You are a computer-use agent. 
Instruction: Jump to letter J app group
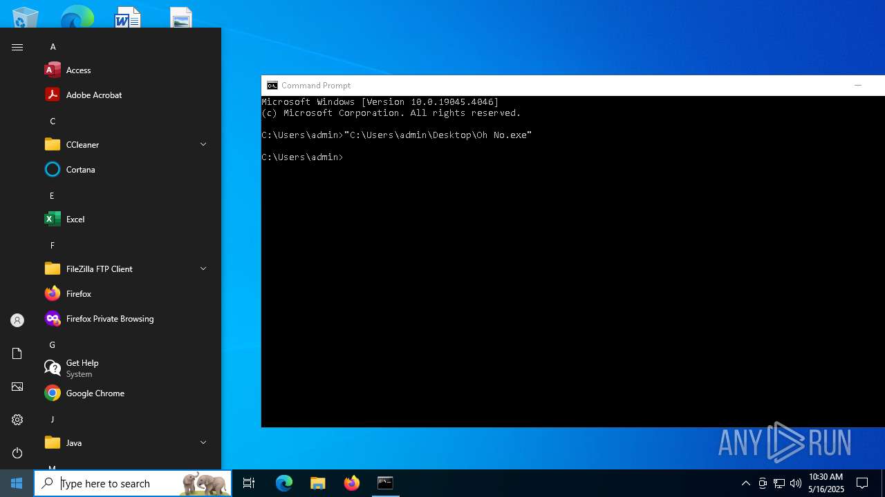[x=52, y=420]
